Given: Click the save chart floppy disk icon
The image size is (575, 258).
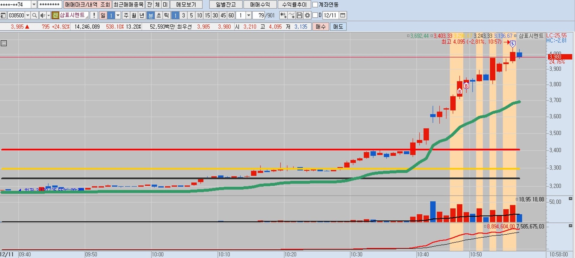Looking at the screenshot, I should [299, 15].
